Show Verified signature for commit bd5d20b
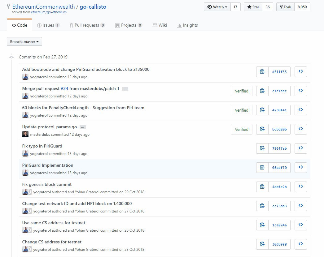324x257 pixels. click(242, 129)
